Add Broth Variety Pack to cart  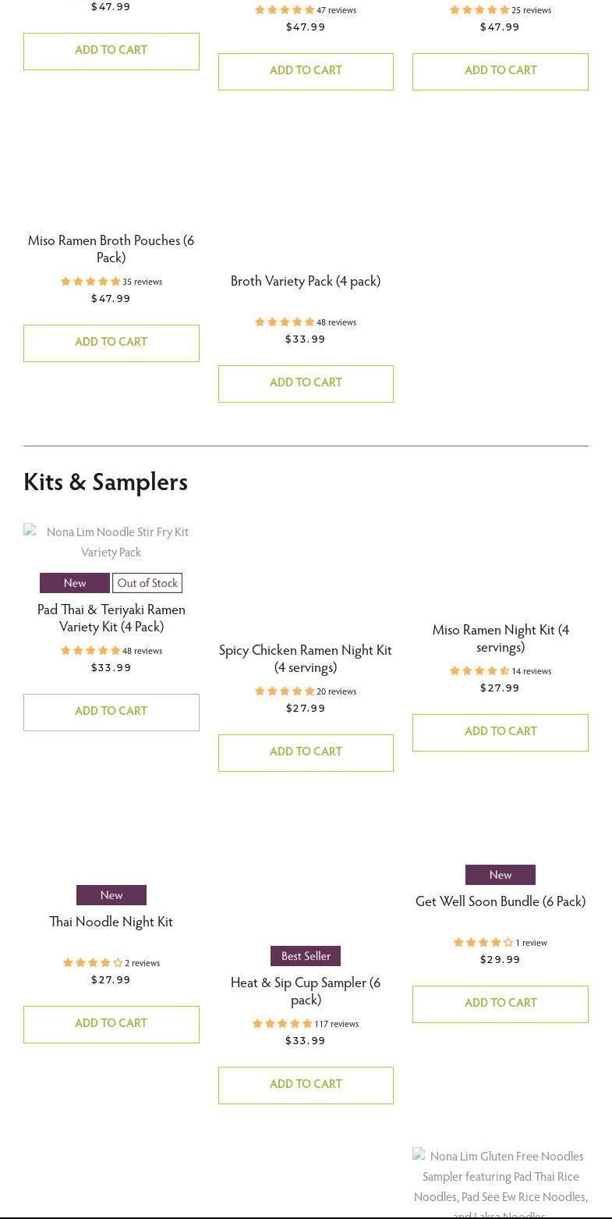click(x=306, y=383)
